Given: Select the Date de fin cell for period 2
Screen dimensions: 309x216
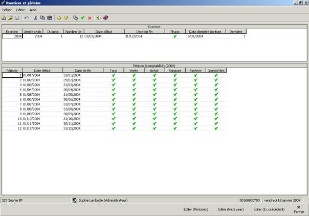Looking at the screenshot, I should tap(82, 80).
